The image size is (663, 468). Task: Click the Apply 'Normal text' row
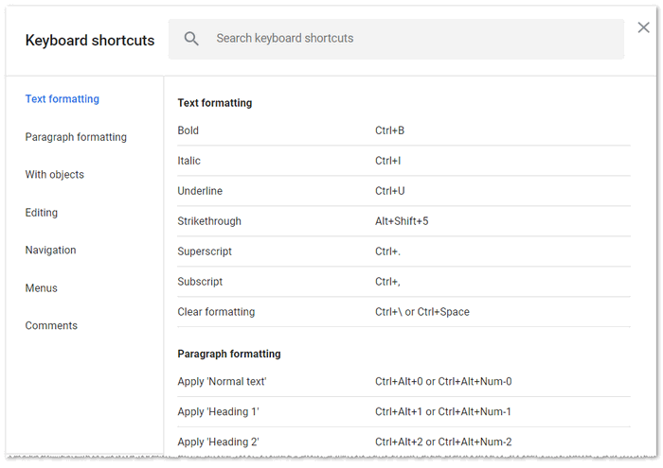point(403,382)
